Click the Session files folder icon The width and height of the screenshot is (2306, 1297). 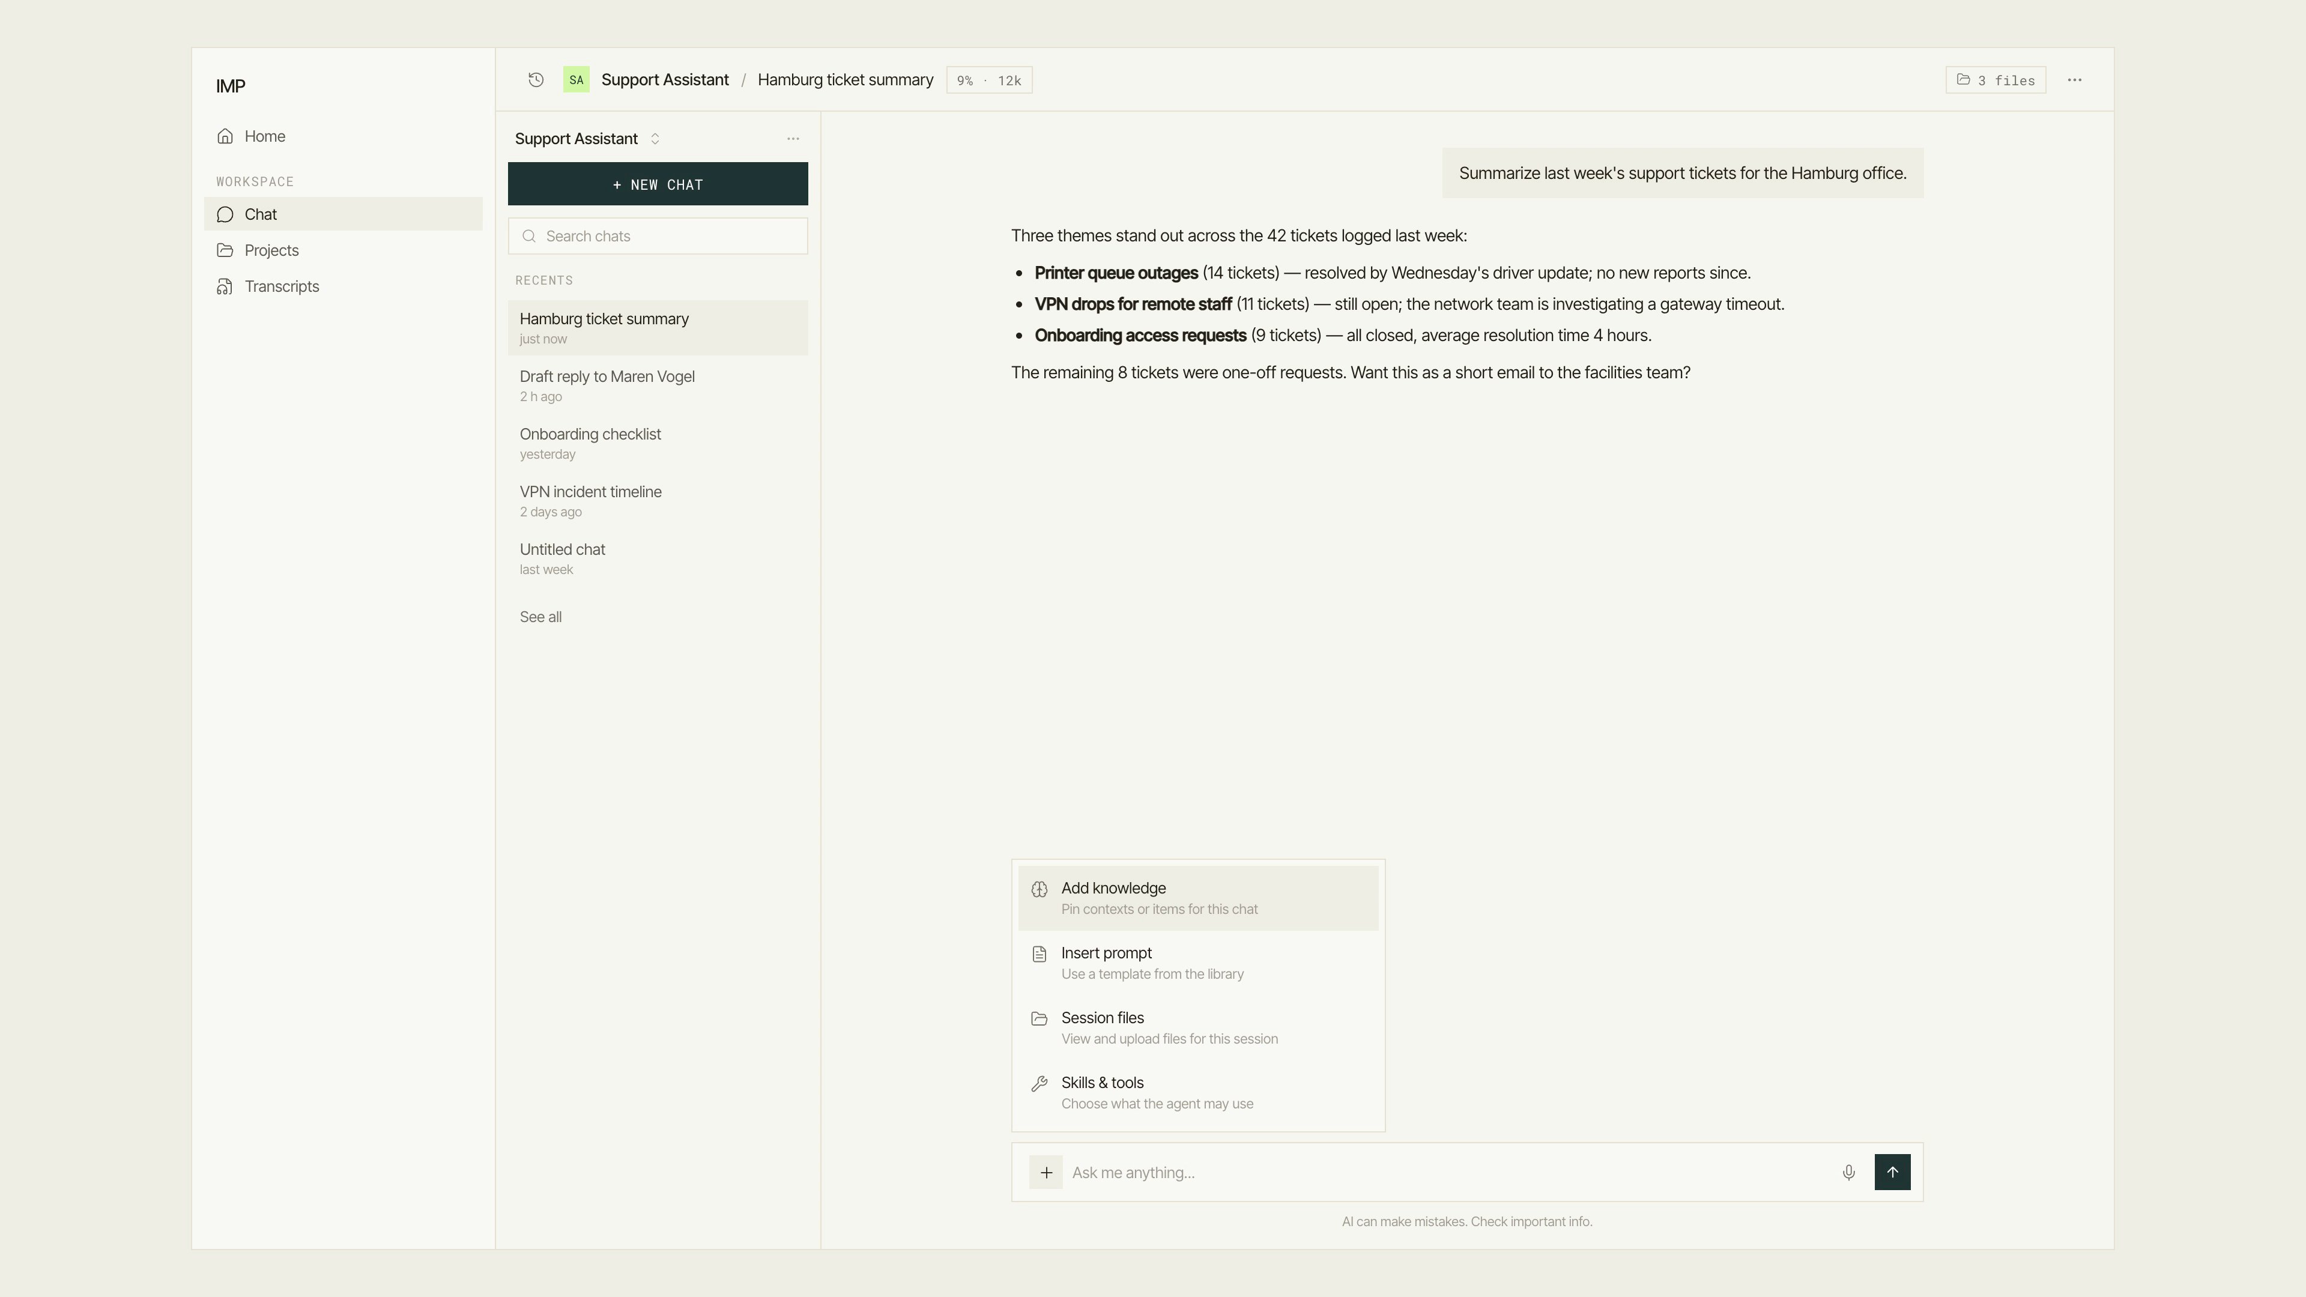tap(1040, 1018)
